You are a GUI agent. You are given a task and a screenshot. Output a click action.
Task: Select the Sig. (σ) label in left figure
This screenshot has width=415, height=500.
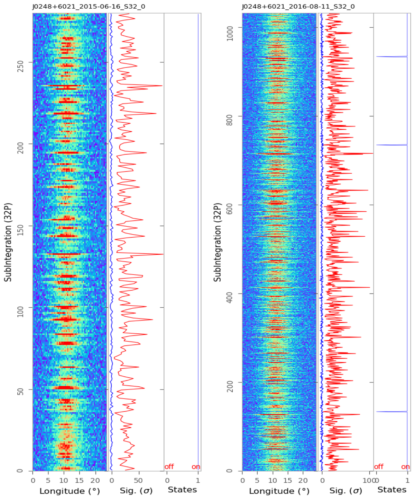[x=136, y=491]
